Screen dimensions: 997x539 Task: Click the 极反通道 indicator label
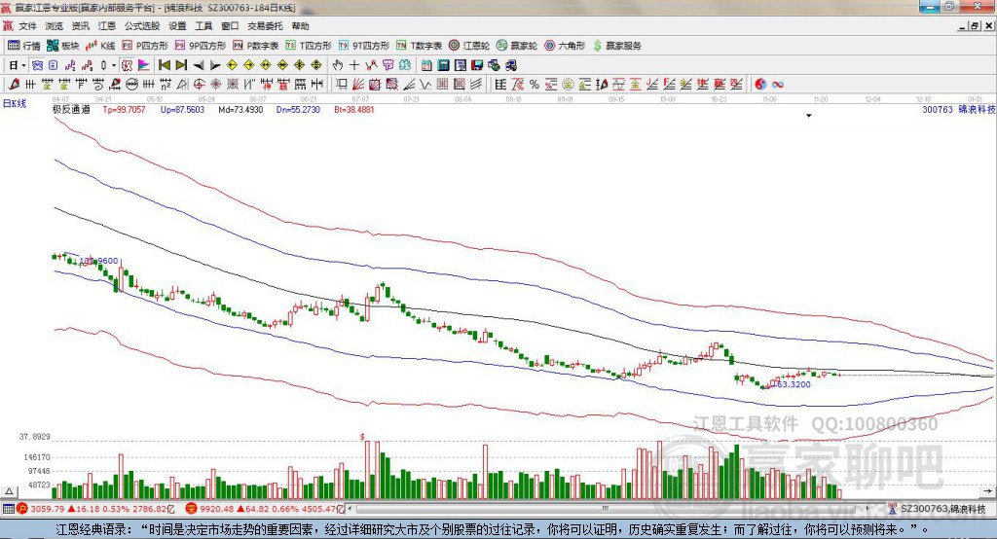pos(71,109)
